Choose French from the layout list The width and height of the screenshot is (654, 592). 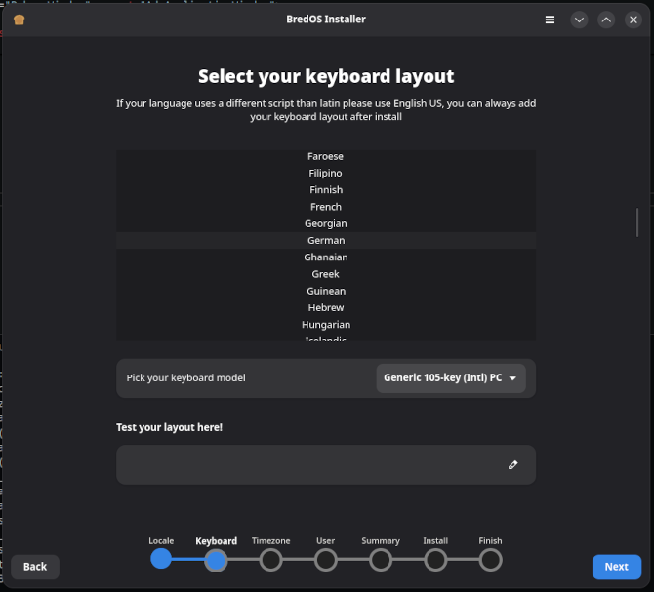coord(326,207)
